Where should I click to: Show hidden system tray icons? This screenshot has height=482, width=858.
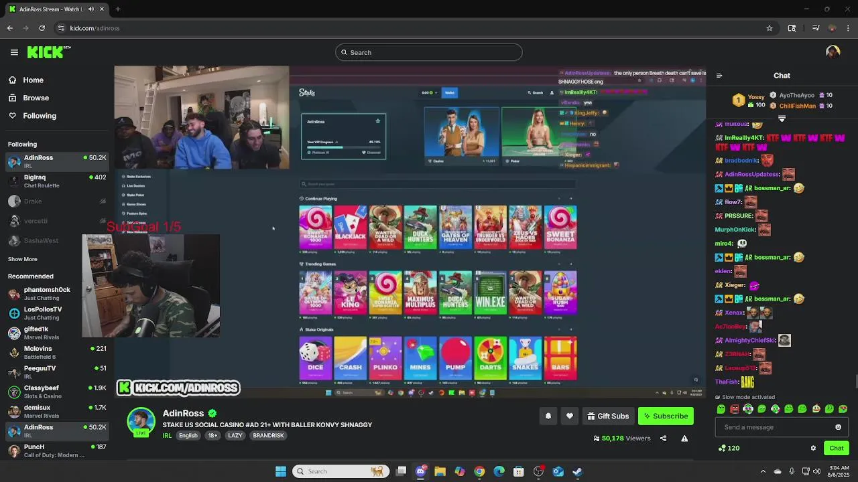coord(763,471)
